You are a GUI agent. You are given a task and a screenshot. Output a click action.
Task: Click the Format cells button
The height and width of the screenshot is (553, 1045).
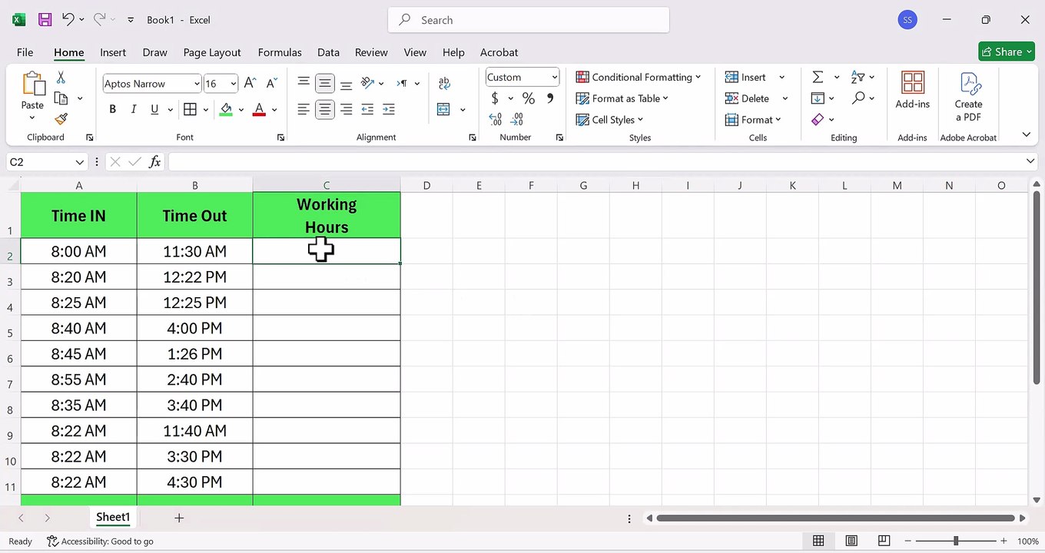click(753, 120)
